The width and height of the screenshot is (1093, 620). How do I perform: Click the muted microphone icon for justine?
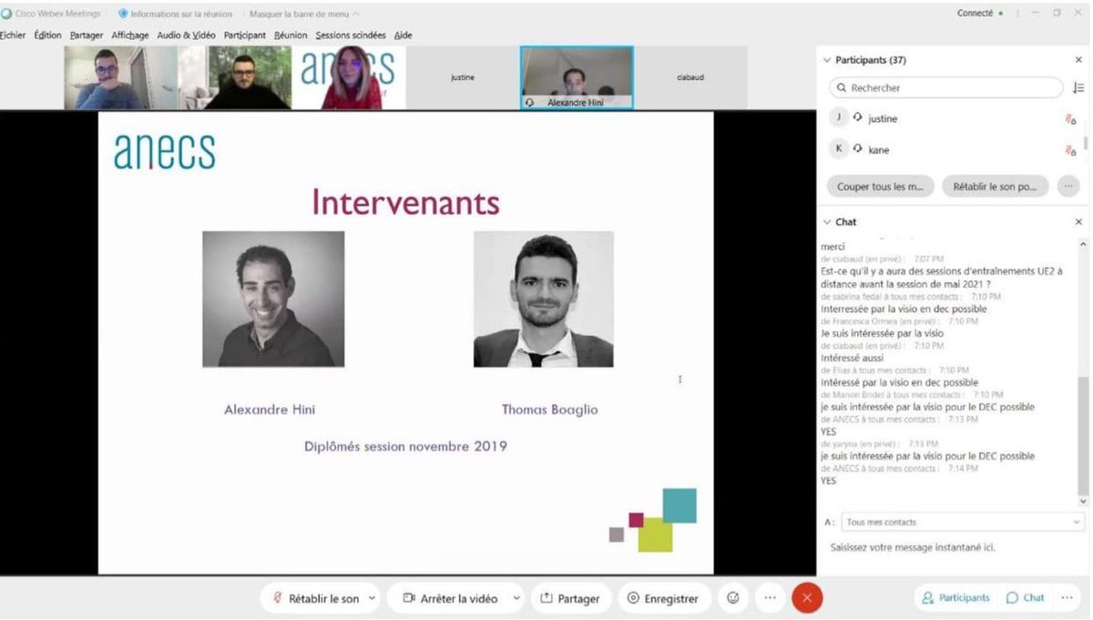1071,119
